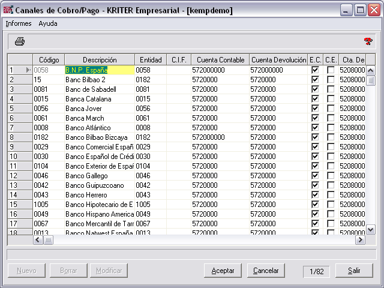The image size is (384, 288).
Task: Click Cuenta Contable '572000000' of Banco Bilbao Bizcaya
Action: tap(220, 137)
